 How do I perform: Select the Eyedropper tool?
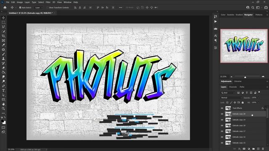[3, 45]
